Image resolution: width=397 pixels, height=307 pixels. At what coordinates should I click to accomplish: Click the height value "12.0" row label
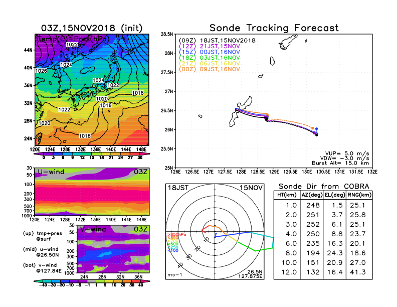click(x=289, y=272)
